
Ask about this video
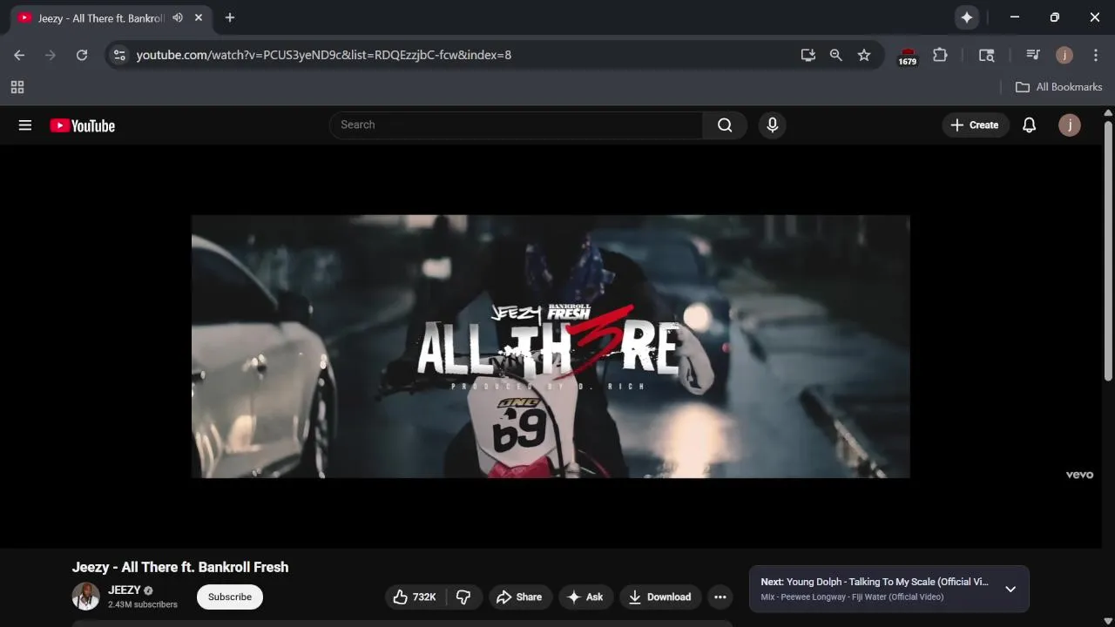(585, 597)
